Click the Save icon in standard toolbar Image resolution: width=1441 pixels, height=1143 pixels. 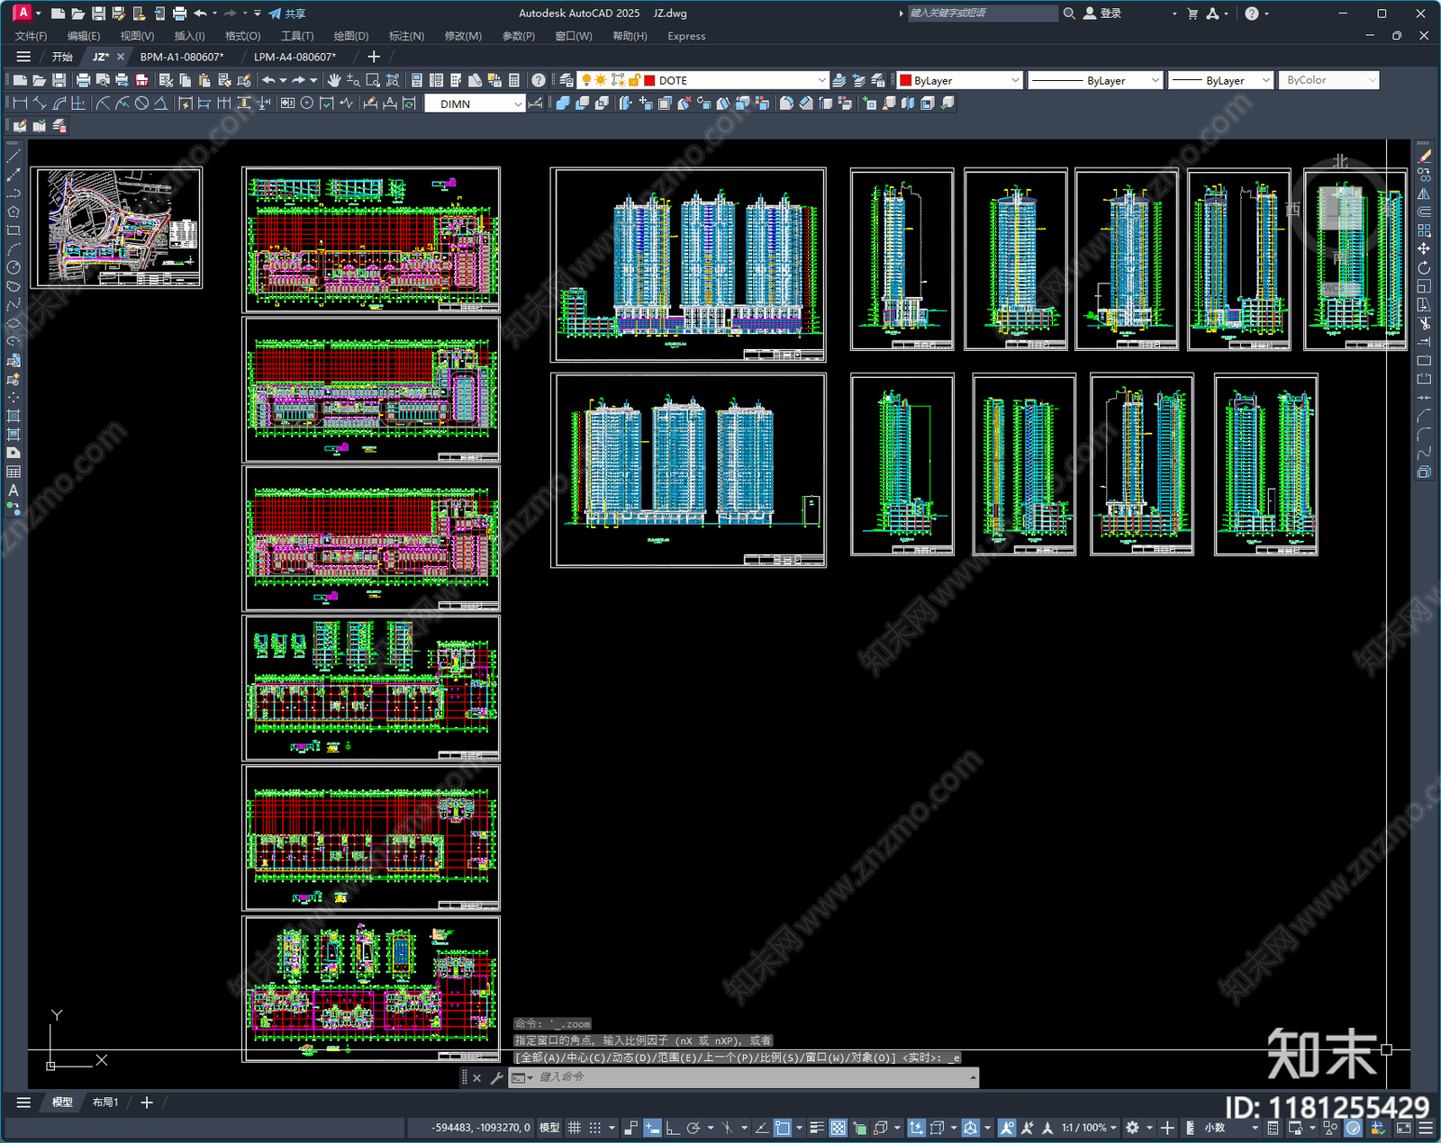pyautogui.click(x=59, y=80)
